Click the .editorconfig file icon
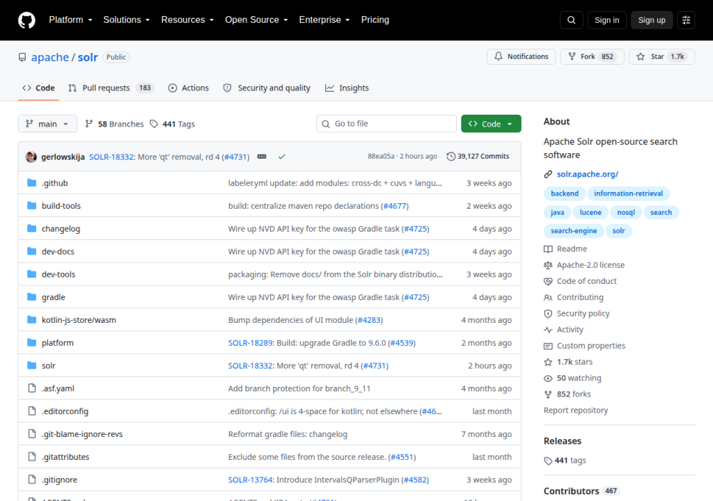The height and width of the screenshot is (501, 713). coord(32,411)
